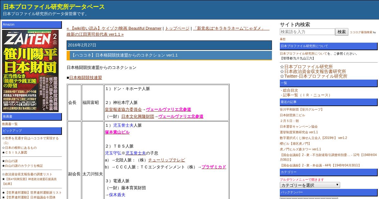Open 皇室報道協力委員会 link
Screen dimensions: 379x199
[123, 110]
